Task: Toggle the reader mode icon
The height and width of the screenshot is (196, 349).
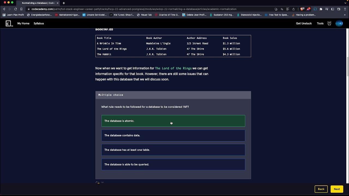Action: point(287,9)
